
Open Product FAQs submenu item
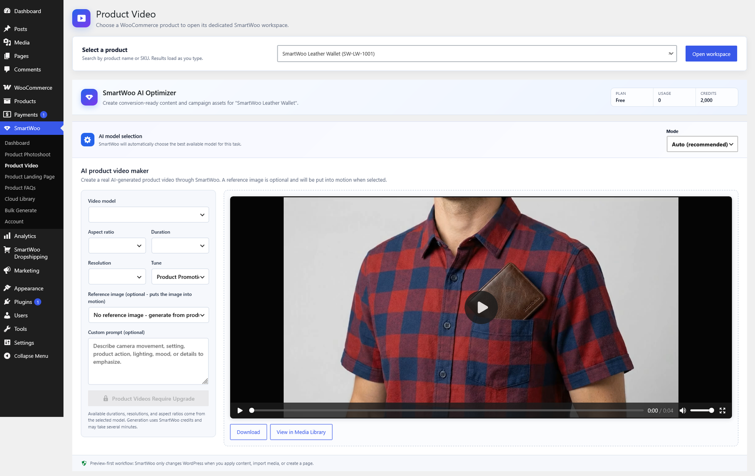pyautogui.click(x=20, y=188)
